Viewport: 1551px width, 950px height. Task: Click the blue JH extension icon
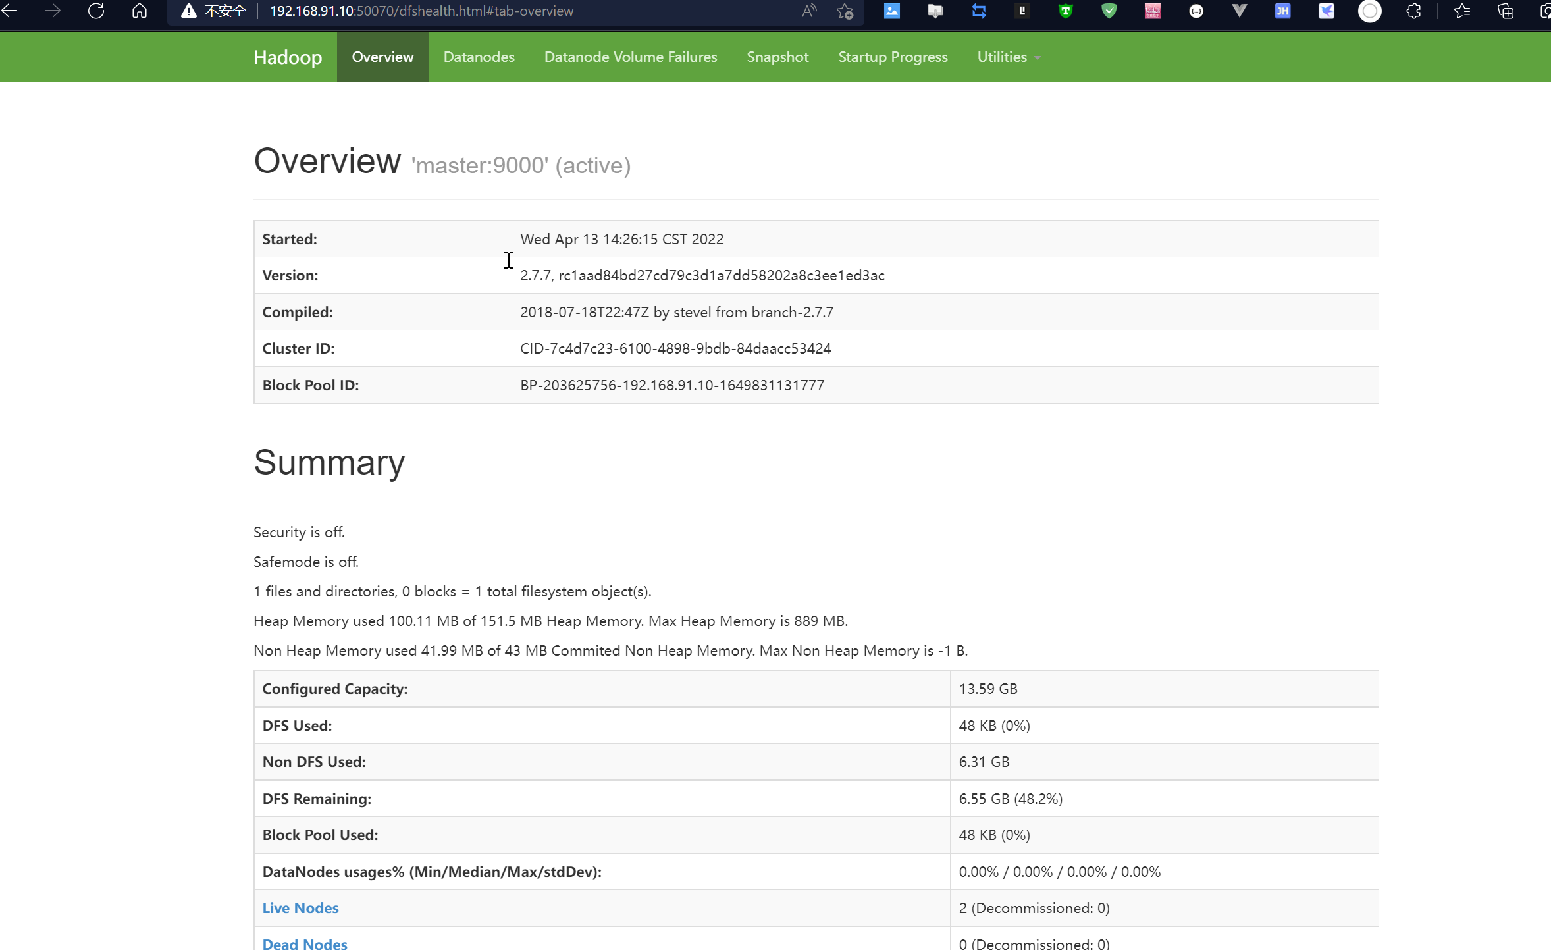(x=1282, y=11)
